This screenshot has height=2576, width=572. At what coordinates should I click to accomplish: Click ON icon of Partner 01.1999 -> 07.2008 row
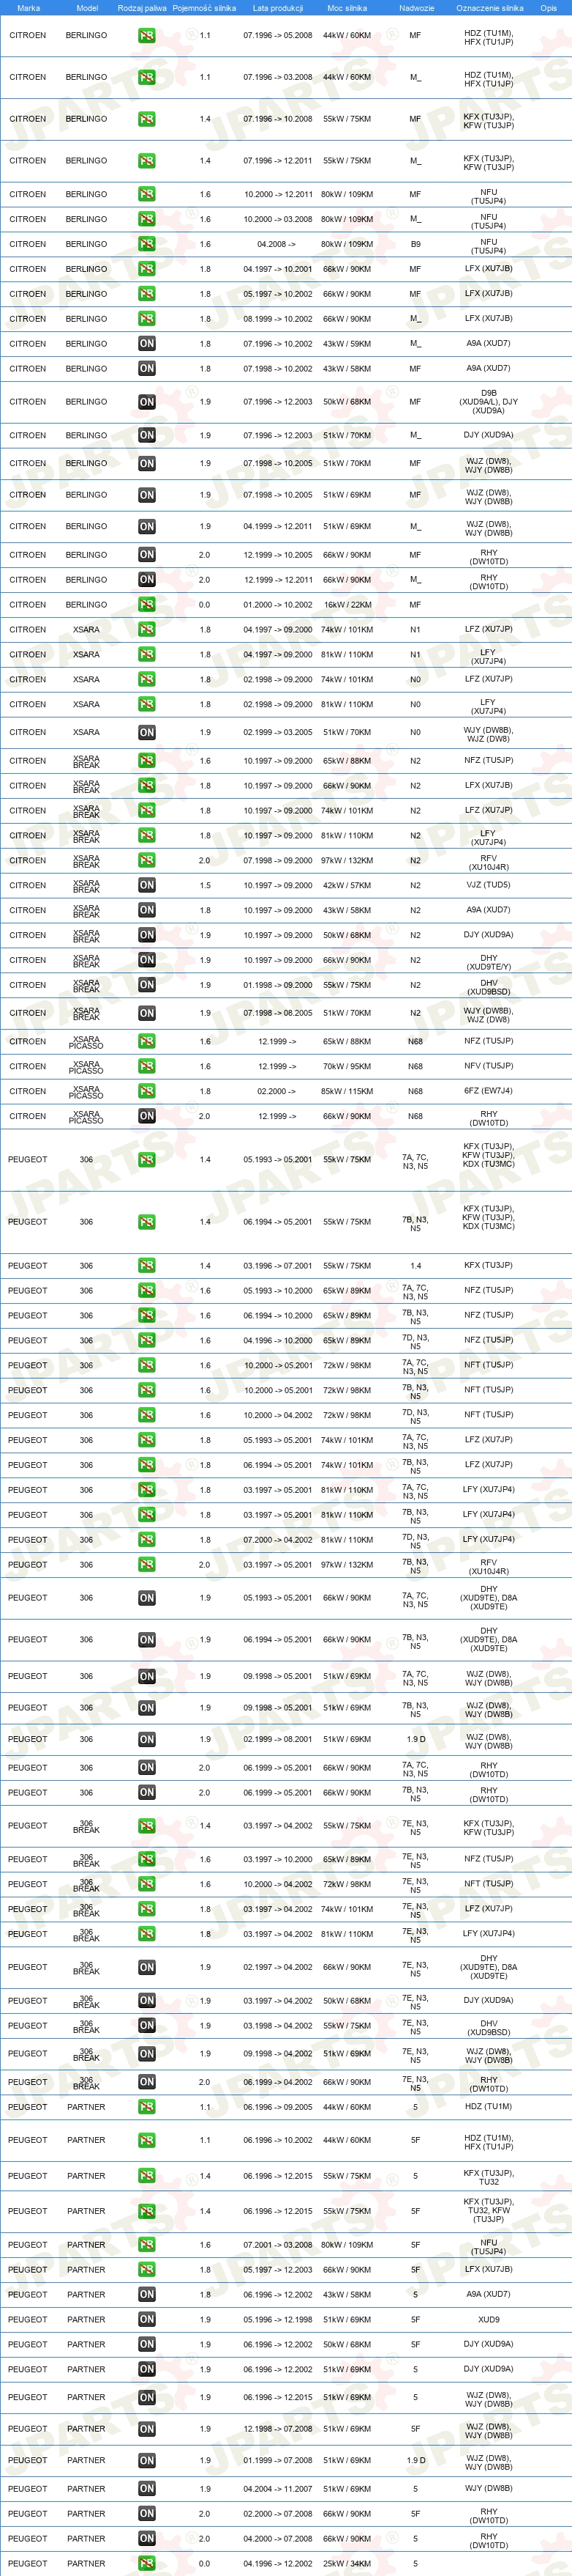tap(147, 2461)
